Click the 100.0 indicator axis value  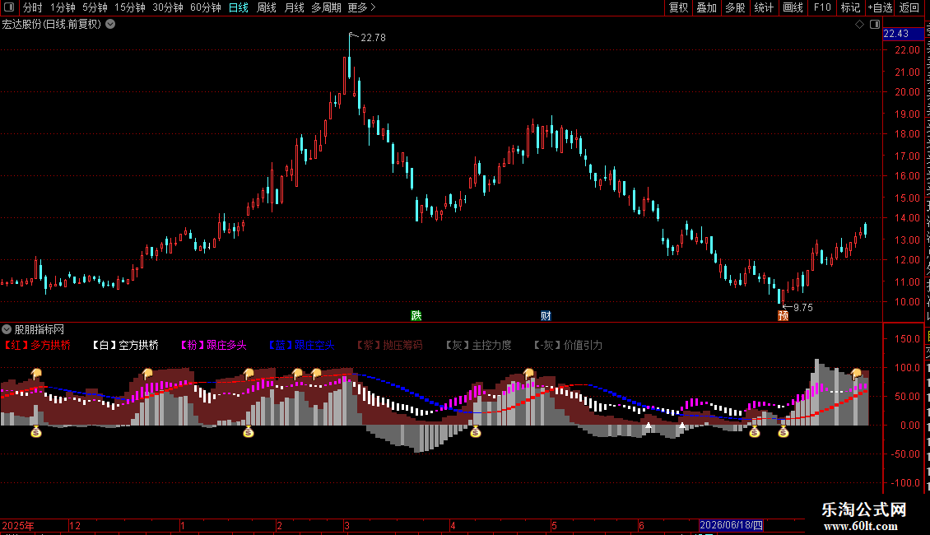pyautogui.click(x=908, y=368)
